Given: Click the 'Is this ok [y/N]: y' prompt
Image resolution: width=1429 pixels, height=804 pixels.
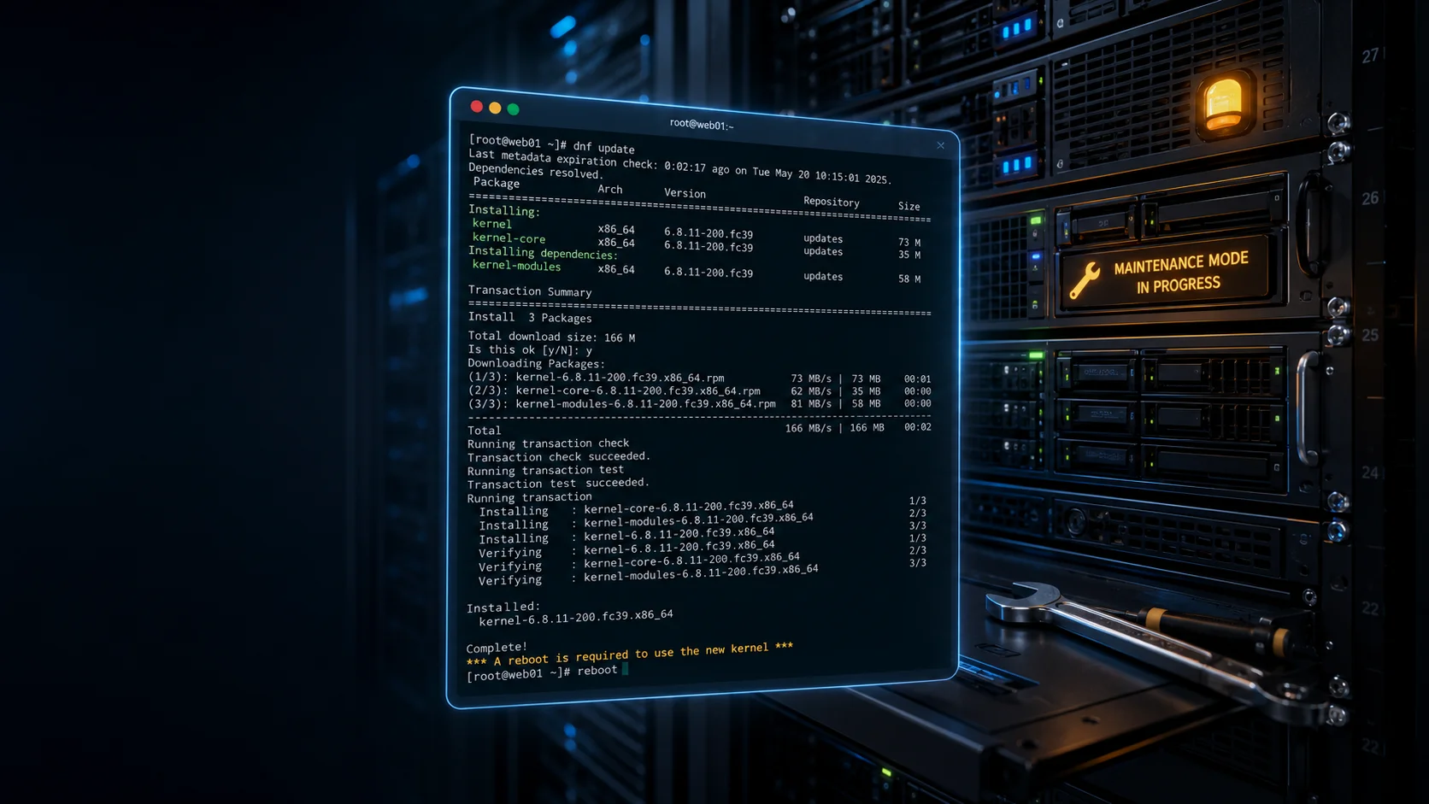Looking at the screenshot, I should pos(529,349).
